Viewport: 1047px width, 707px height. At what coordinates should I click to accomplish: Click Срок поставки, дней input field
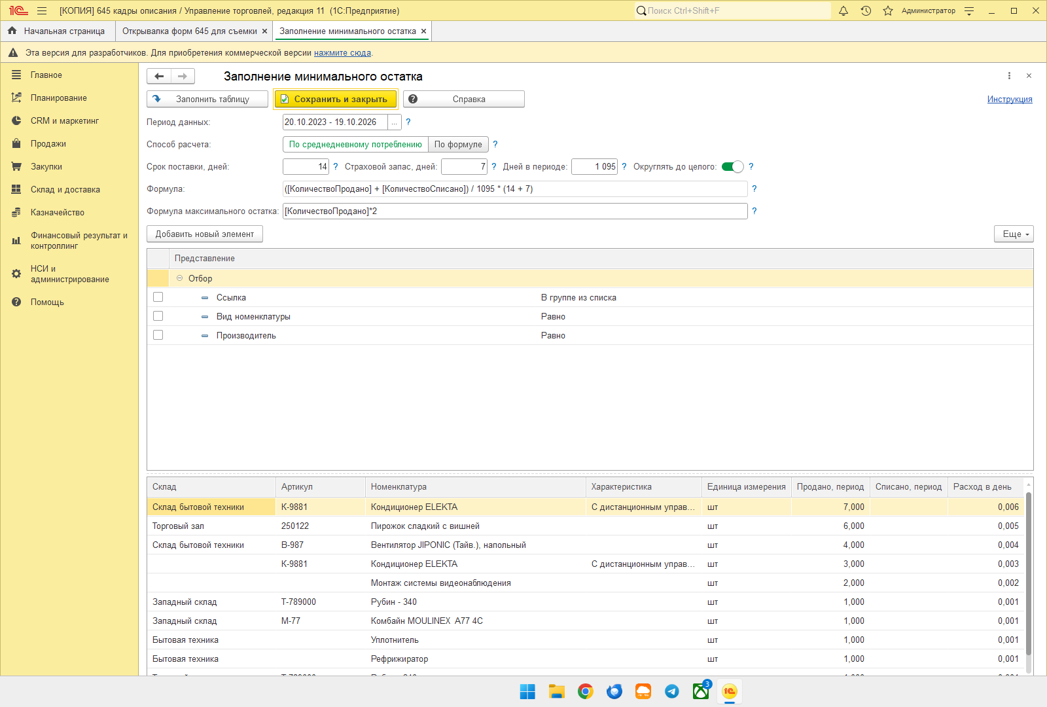[x=306, y=166]
